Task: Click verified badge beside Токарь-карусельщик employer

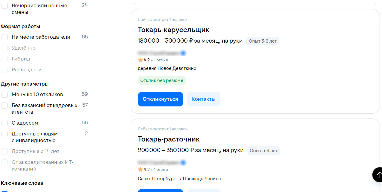Action: 183,53
